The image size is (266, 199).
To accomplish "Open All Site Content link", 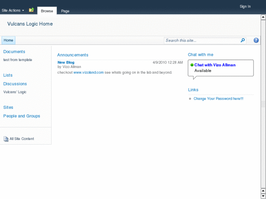I will tap(22, 139).
